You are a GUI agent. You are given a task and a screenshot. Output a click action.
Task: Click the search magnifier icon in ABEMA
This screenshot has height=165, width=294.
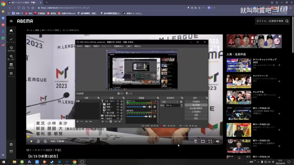coord(287,21)
